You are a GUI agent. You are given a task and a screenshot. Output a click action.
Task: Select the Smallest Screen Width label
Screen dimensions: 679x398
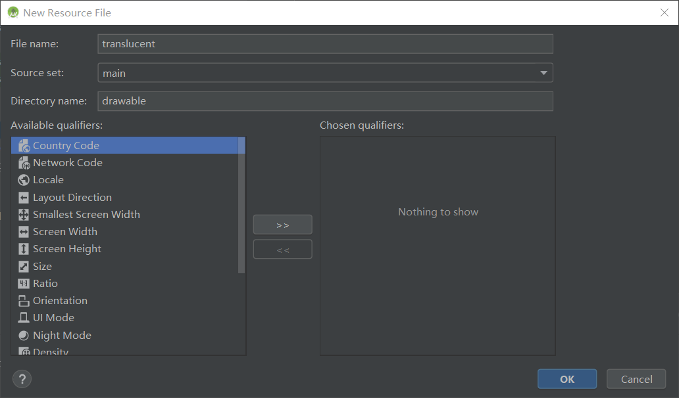click(x=87, y=215)
